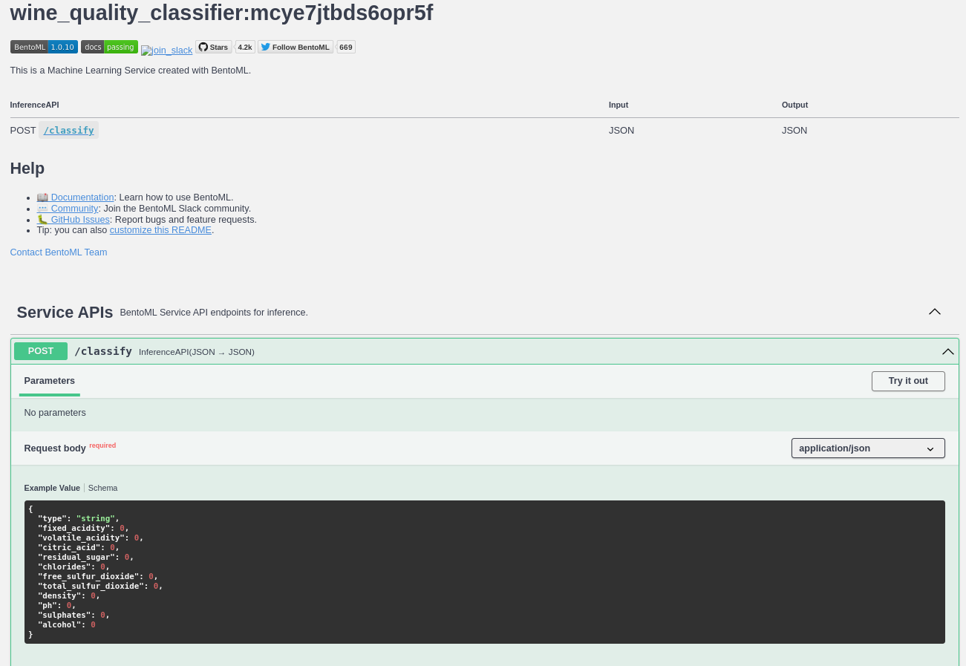The image size is (966, 666).
Task: Open the customize this README link
Action: (x=160, y=230)
